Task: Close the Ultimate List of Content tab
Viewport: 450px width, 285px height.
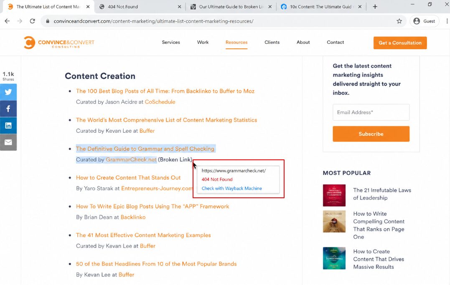Action: (88, 7)
